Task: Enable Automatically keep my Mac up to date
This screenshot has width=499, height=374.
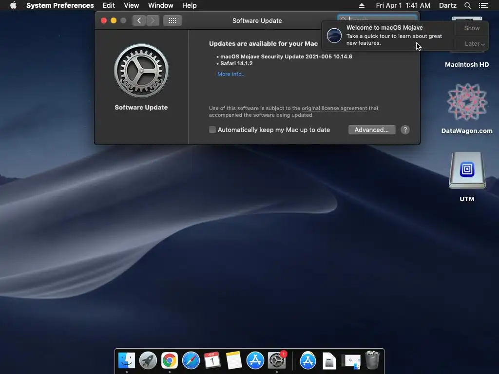Action: tap(212, 130)
